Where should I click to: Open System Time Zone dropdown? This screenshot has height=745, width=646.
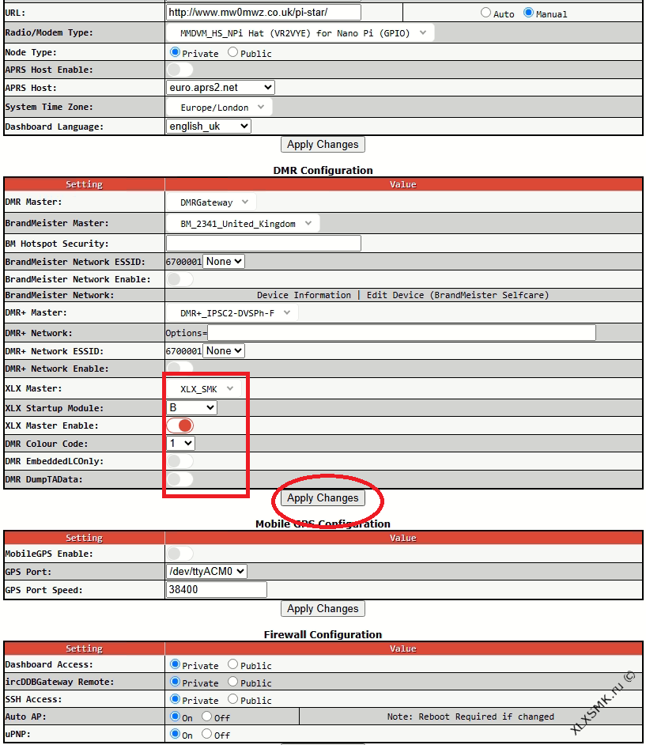[x=220, y=108]
